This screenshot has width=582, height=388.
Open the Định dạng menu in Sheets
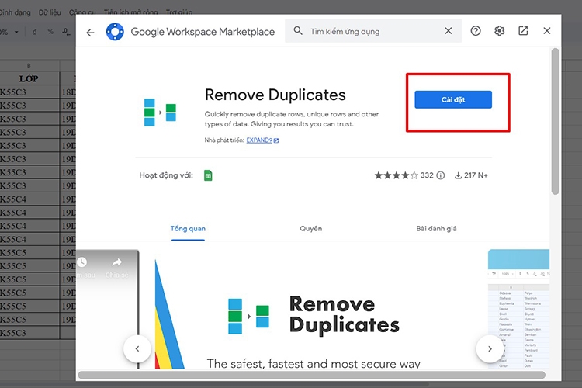(16, 12)
